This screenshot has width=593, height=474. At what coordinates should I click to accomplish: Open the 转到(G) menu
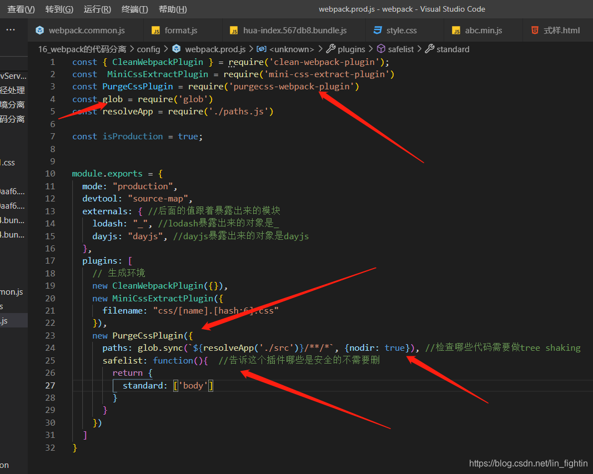coord(59,9)
